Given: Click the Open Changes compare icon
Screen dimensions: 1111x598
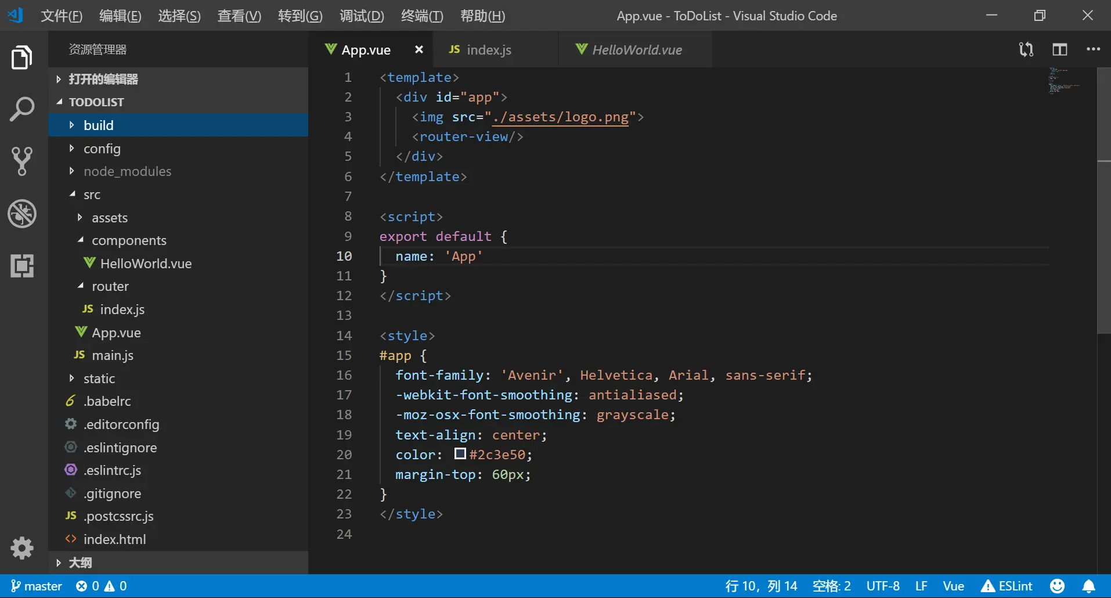Looking at the screenshot, I should (1026, 49).
